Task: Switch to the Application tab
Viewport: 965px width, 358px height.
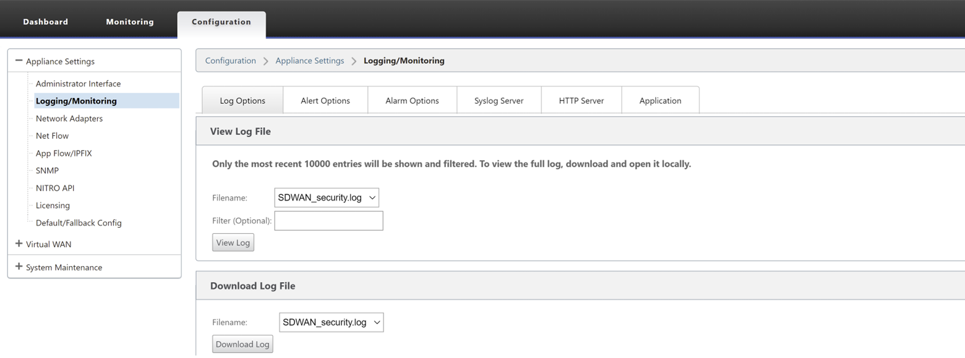Action: click(660, 101)
